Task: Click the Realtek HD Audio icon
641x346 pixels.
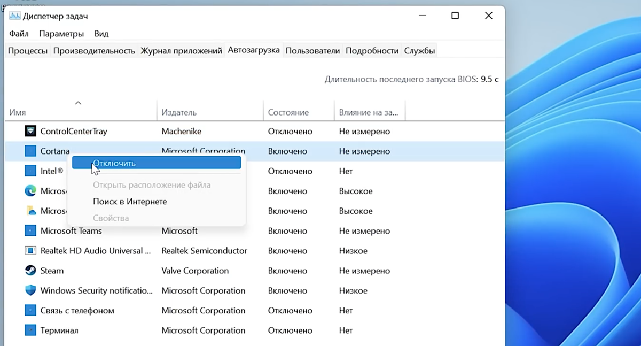Action: coord(30,251)
